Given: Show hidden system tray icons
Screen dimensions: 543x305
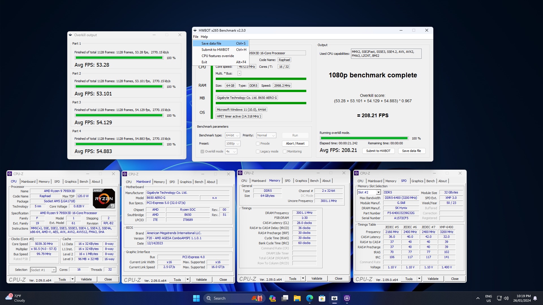Looking at the screenshot, I should coord(478,298).
